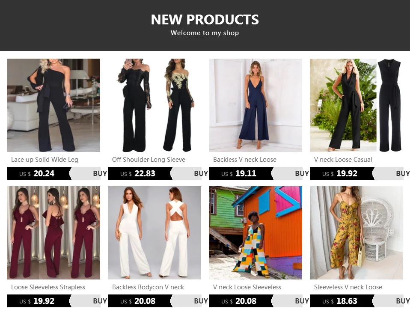Open the Lace up Solid Wide Leg title link
The width and height of the screenshot is (410, 324).
[x=45, y=160]
